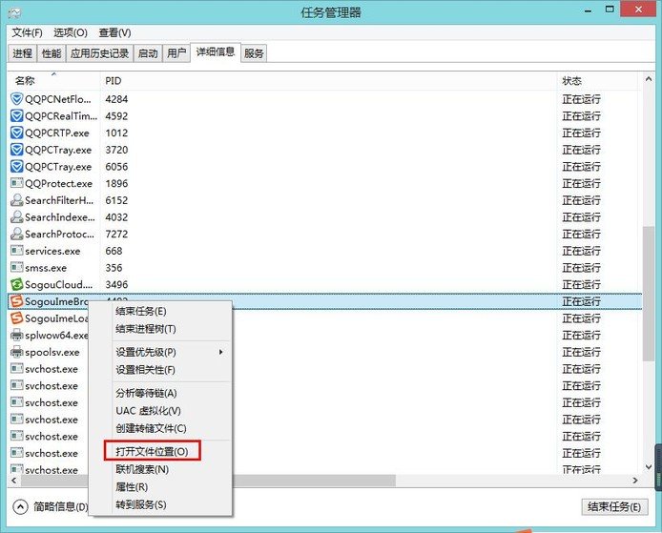Minimize the Task Manager window
Viewport: 662px width, 533px height.
pos(588,10)
